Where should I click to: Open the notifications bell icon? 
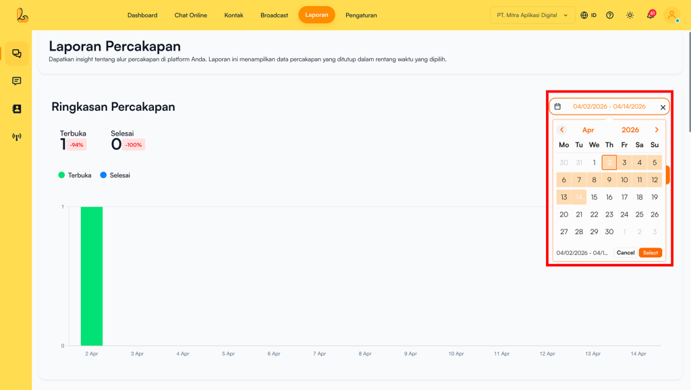tap(651, 15)
